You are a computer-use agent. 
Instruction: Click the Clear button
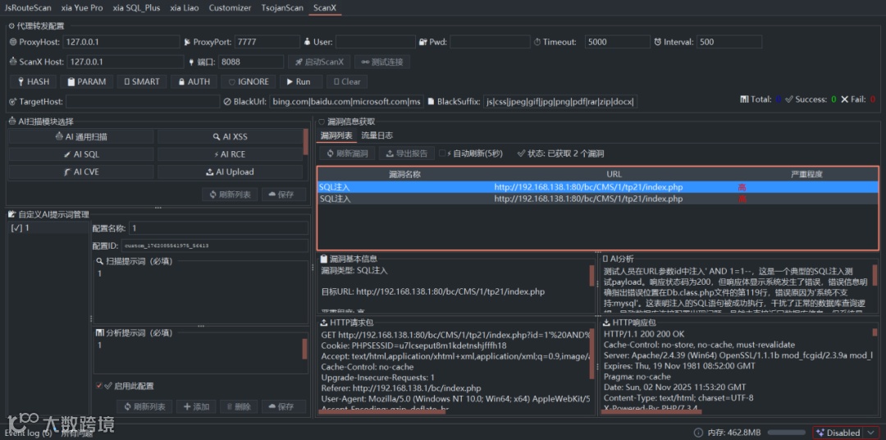(x=346, y=81)
